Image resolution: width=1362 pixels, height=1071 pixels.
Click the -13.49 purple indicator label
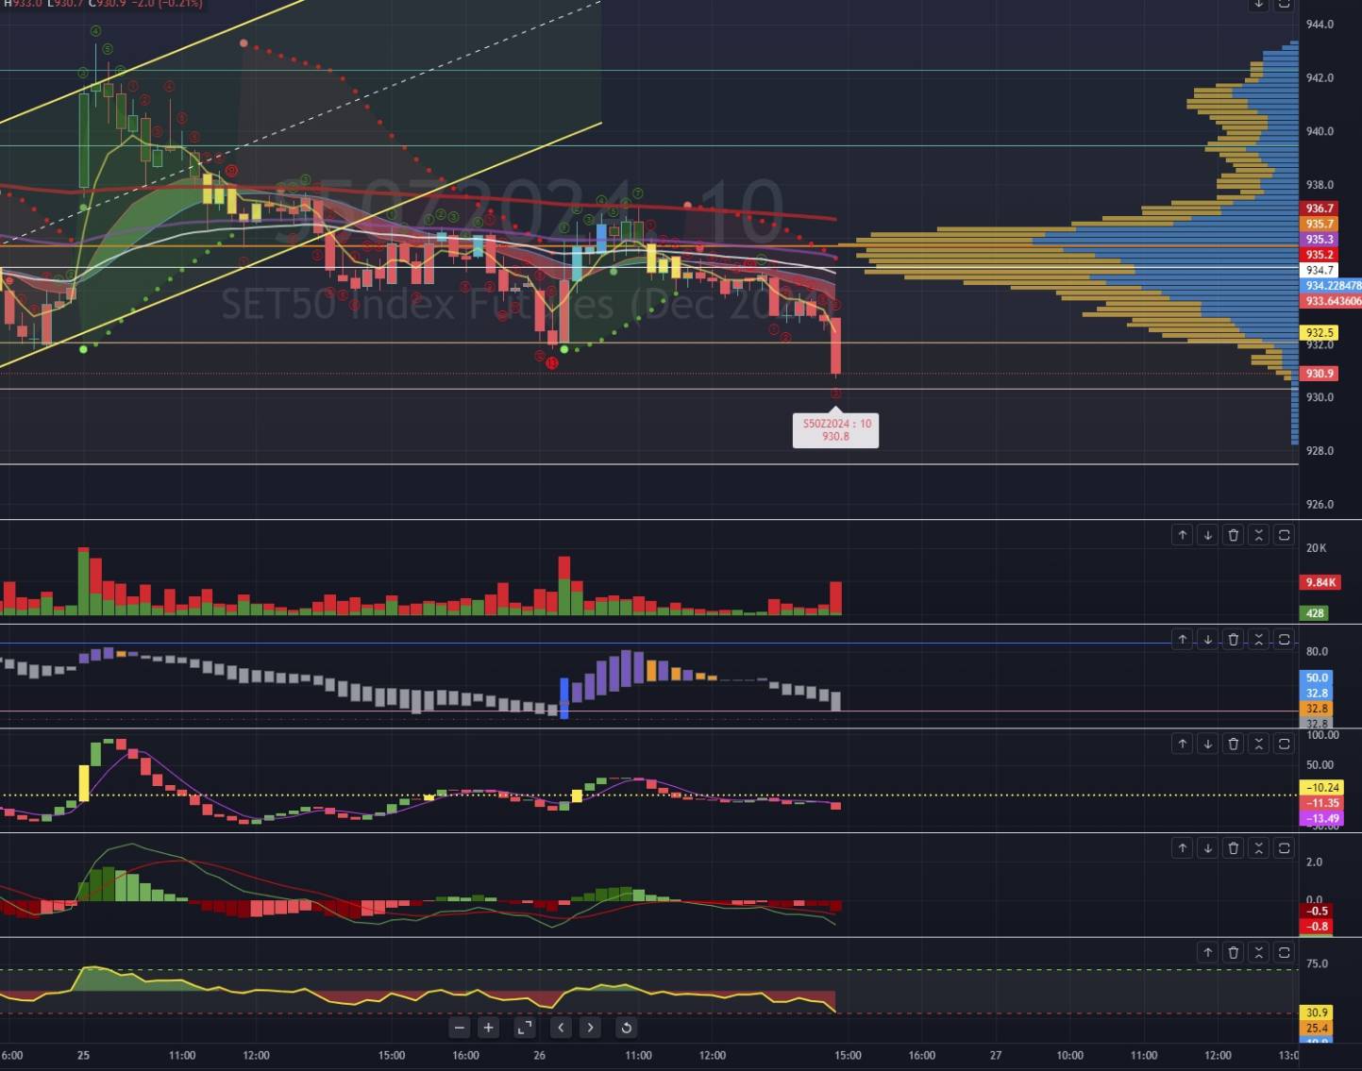pos(1322,818)
